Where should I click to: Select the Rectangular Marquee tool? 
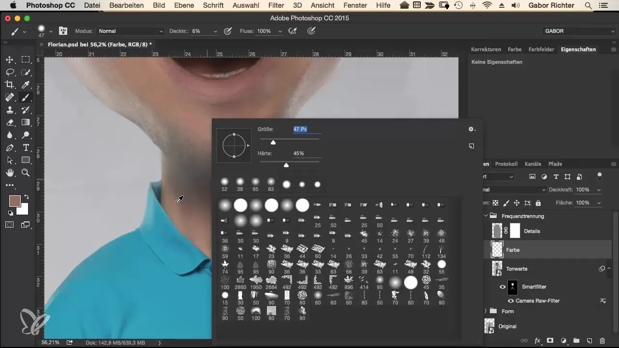(26, 59)
